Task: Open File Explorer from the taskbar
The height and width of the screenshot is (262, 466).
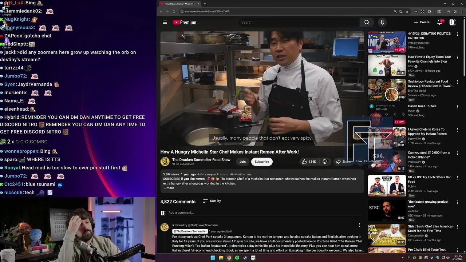Action: [x=221, y=258]
